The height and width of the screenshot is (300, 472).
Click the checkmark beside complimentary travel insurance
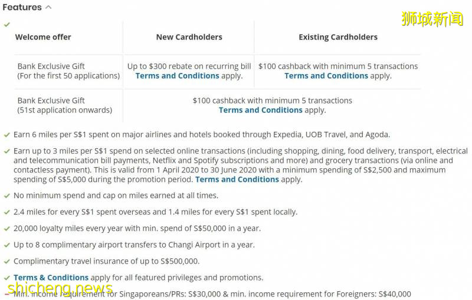tap(6, 261)
